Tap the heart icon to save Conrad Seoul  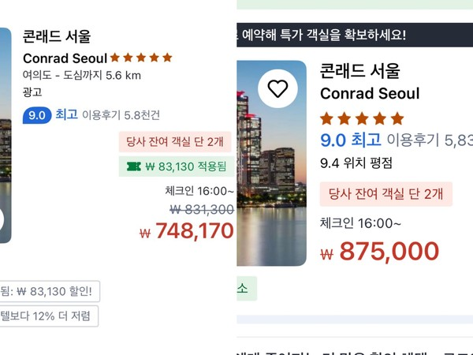277,88
